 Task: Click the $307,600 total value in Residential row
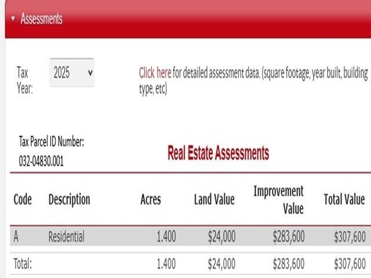point(350,236)
